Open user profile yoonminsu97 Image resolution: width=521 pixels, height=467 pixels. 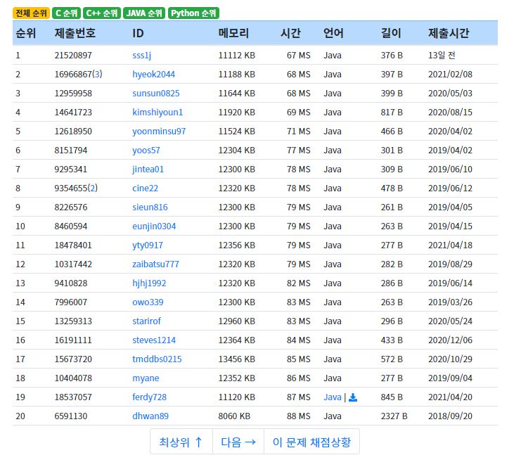(159, 131)
